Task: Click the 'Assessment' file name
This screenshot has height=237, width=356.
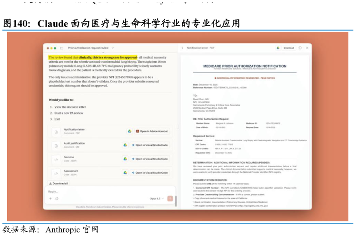Action: coord(71,171)
